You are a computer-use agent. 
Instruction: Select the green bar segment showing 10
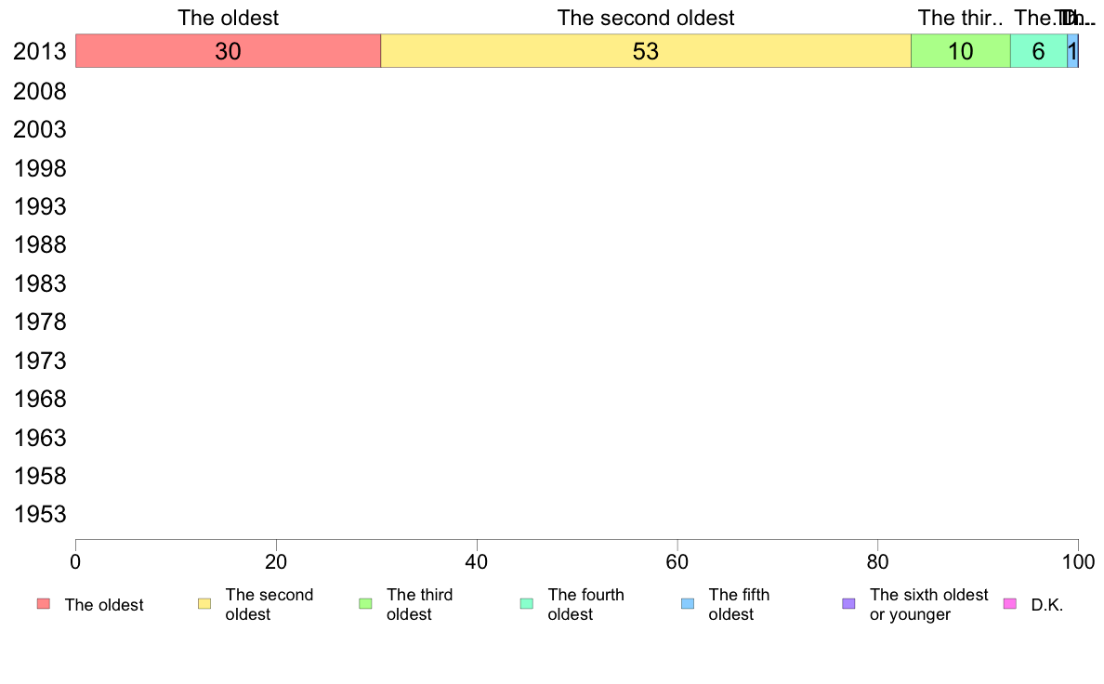(x=960, y=51)
